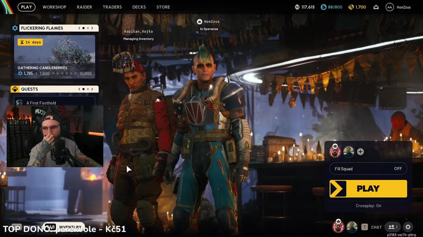The width and height of the screenshot is (423, 237).
Task: Click the In Speranza status text
Action: [209, 29]
